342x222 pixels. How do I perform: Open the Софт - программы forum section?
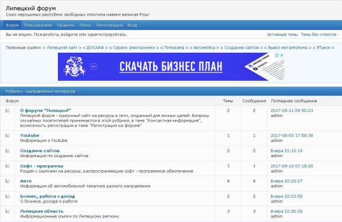coord(42,166)
